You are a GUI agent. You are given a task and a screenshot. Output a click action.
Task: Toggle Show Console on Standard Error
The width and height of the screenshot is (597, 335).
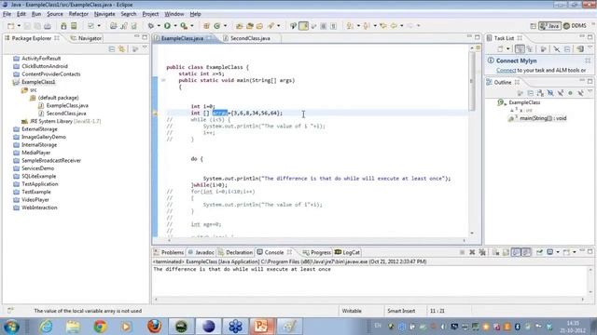tap(526, 252)
